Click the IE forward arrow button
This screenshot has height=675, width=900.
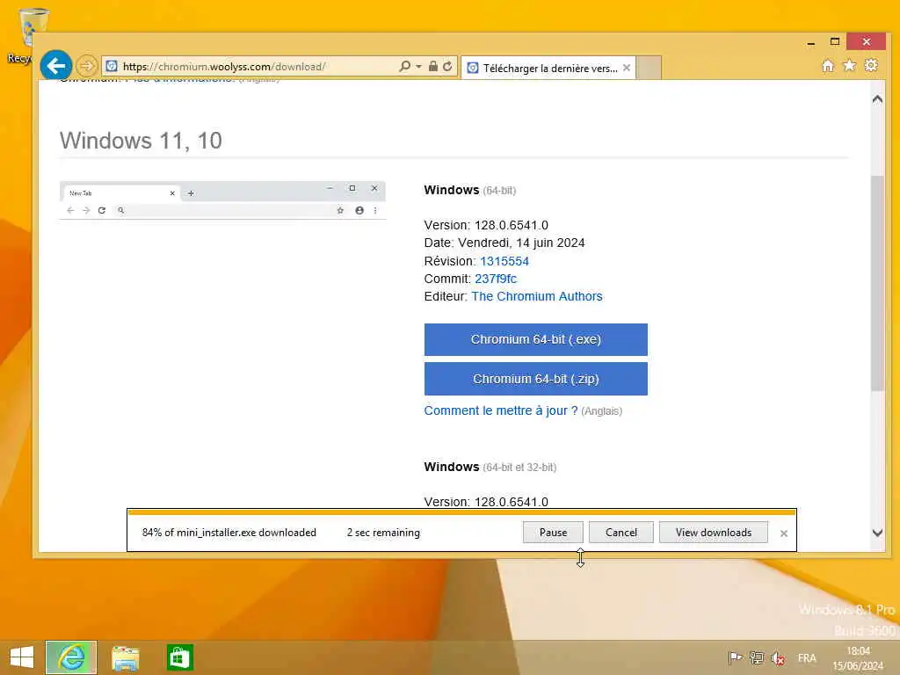click(87, 67)
